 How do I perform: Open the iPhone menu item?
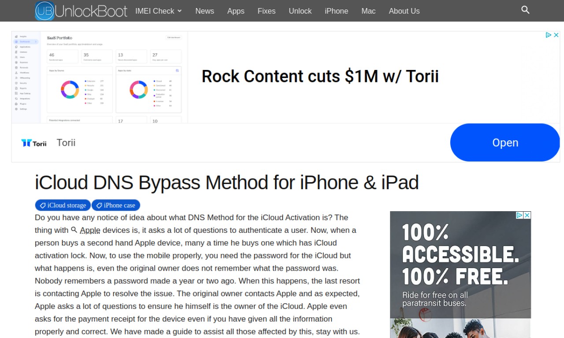coord(337,11)
